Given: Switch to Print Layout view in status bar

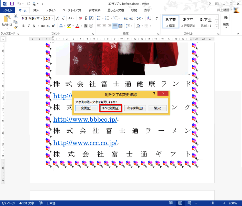Looking at the screenshot, I should pos(180,203).
